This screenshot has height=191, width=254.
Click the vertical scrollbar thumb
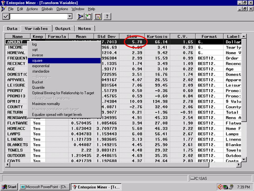point(244,80)
